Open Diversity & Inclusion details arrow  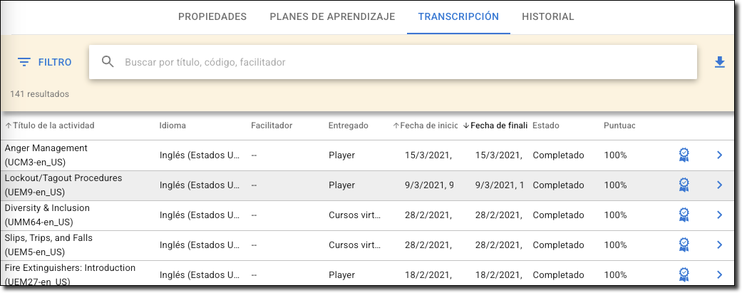click(x=719, y=215)
